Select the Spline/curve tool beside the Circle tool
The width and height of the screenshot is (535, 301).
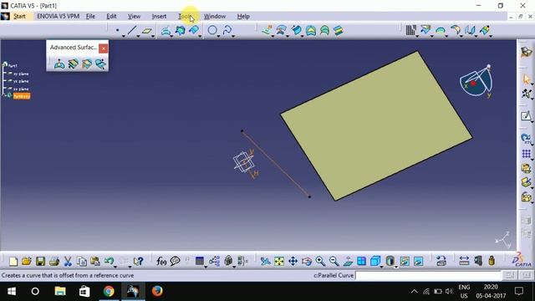tap(227, 30)
